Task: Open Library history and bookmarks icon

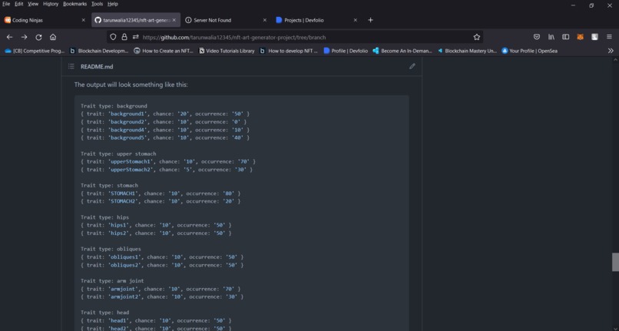Action: click(551, 37)
